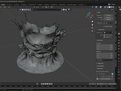Select solid viewport shading mode

pos(109,7)
